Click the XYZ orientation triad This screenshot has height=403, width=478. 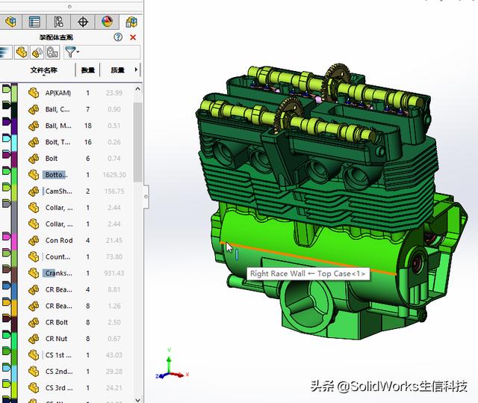click(172, 365)
